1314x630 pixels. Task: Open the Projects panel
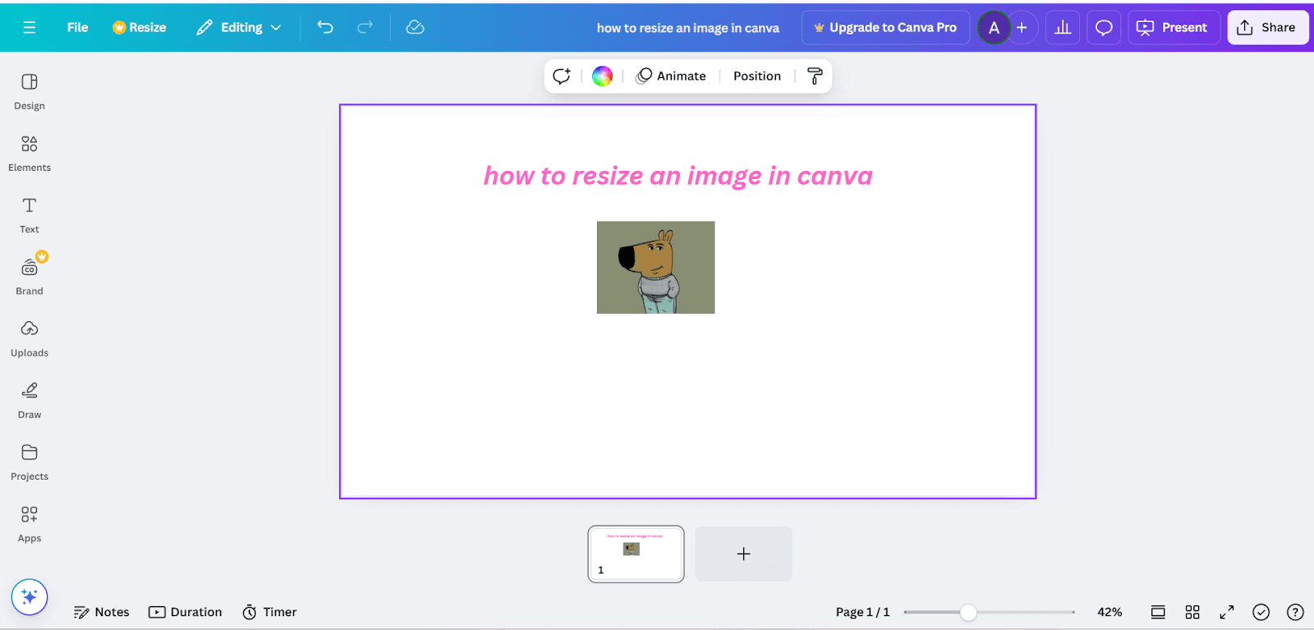tap(30, 462)
